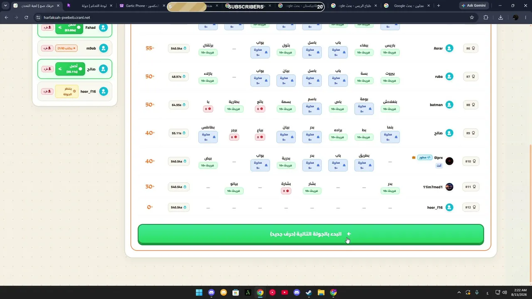Click the #12 rank trophy badge
The height and width of the screenshot is (299, 532).
click(470, 207)
